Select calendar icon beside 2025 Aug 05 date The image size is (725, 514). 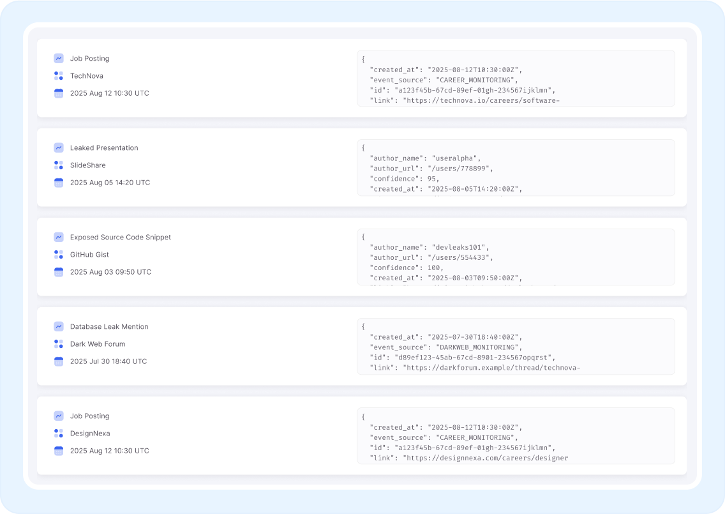click(59, 183)
